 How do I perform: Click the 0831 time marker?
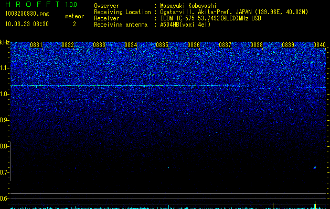click(36, 45)
